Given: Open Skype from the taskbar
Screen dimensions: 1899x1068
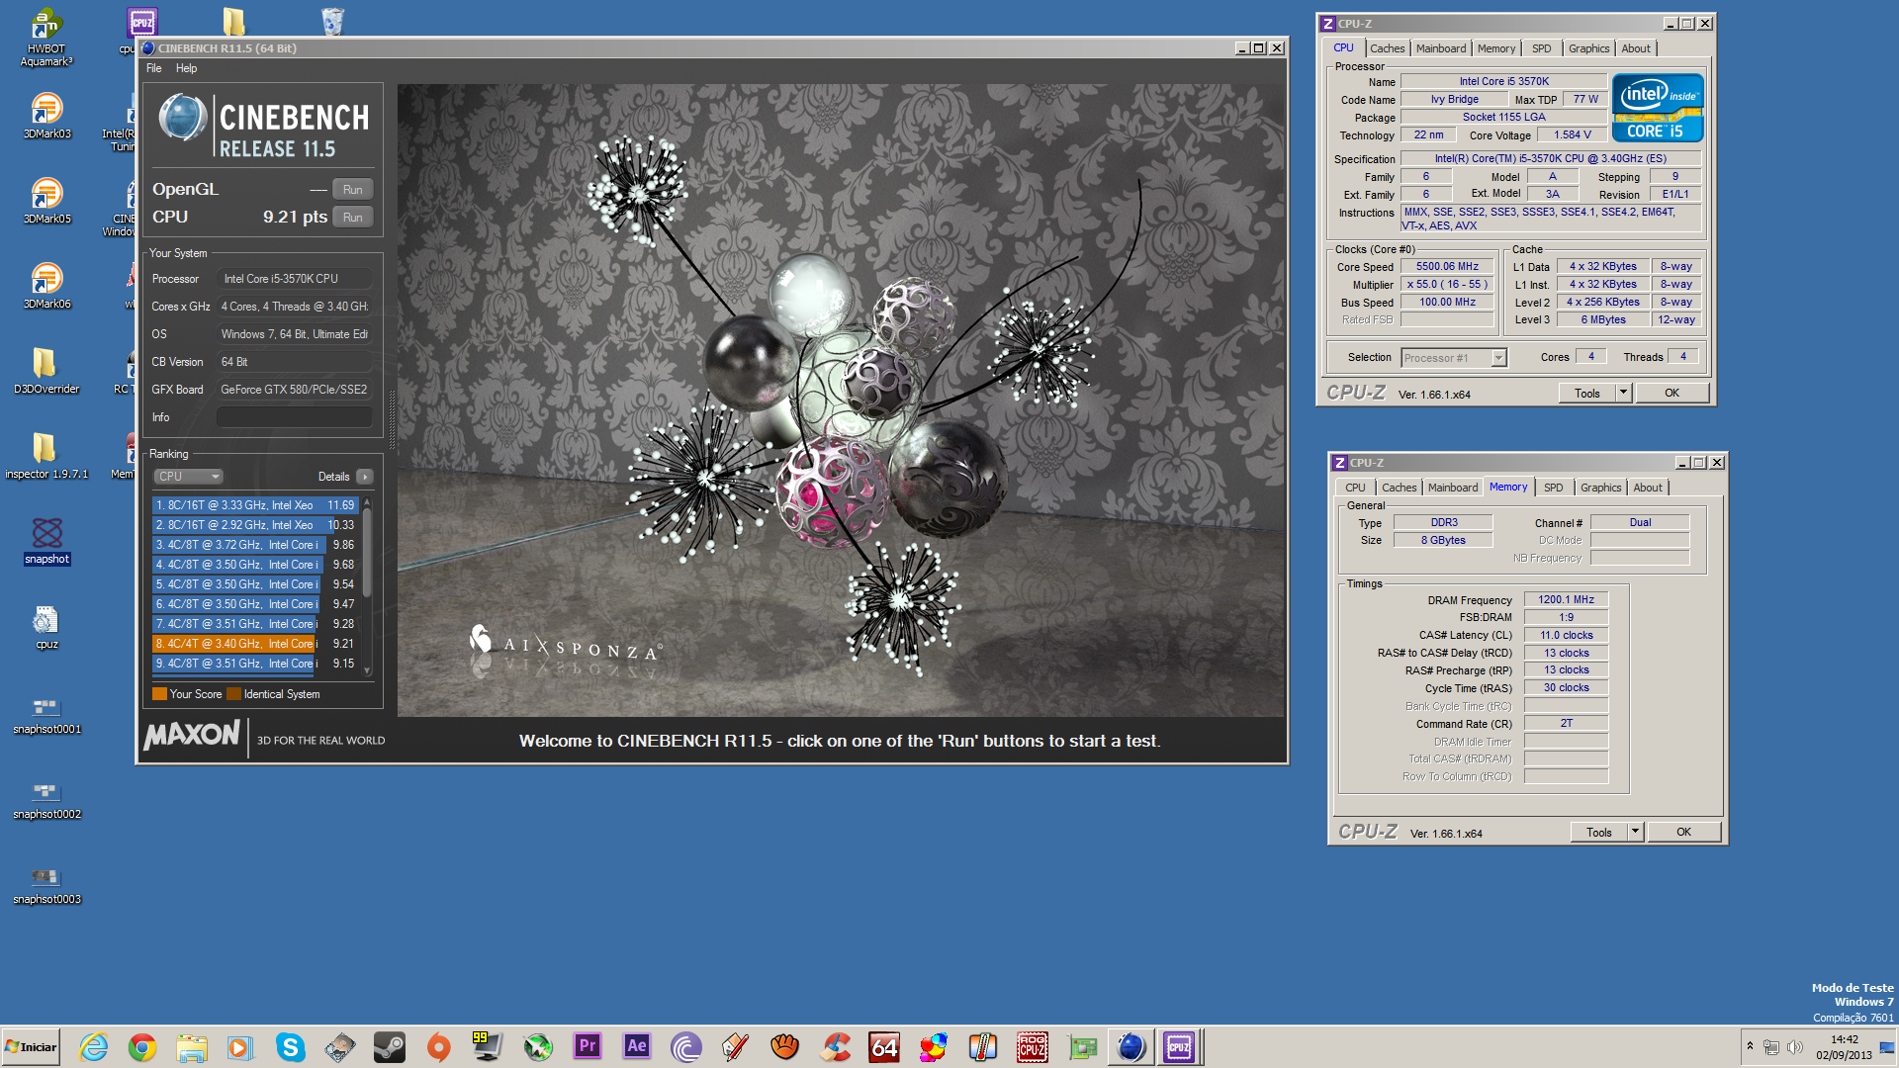Looking at the screenshot, I should coord(291,1047).
